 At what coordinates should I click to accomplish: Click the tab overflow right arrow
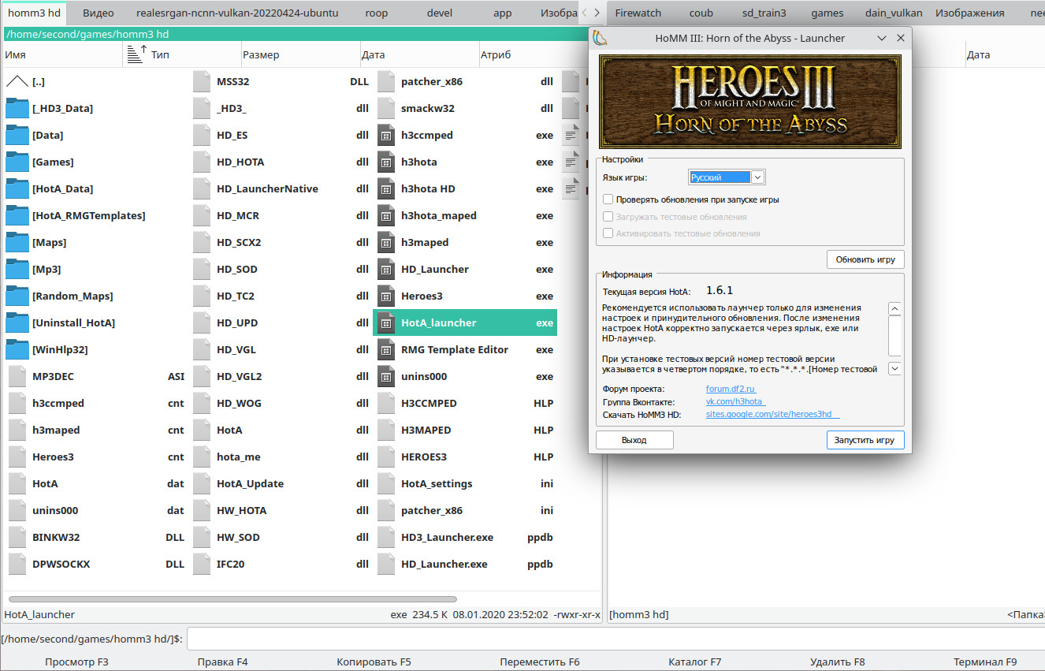pos(597,13)
